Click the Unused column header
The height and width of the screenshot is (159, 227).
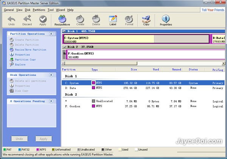pyautogui.click(x=171, y=69)
